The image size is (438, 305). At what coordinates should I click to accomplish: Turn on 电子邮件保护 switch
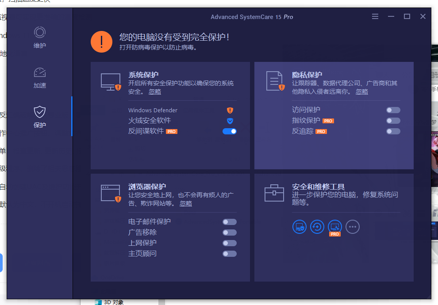[x=230, y=222]
